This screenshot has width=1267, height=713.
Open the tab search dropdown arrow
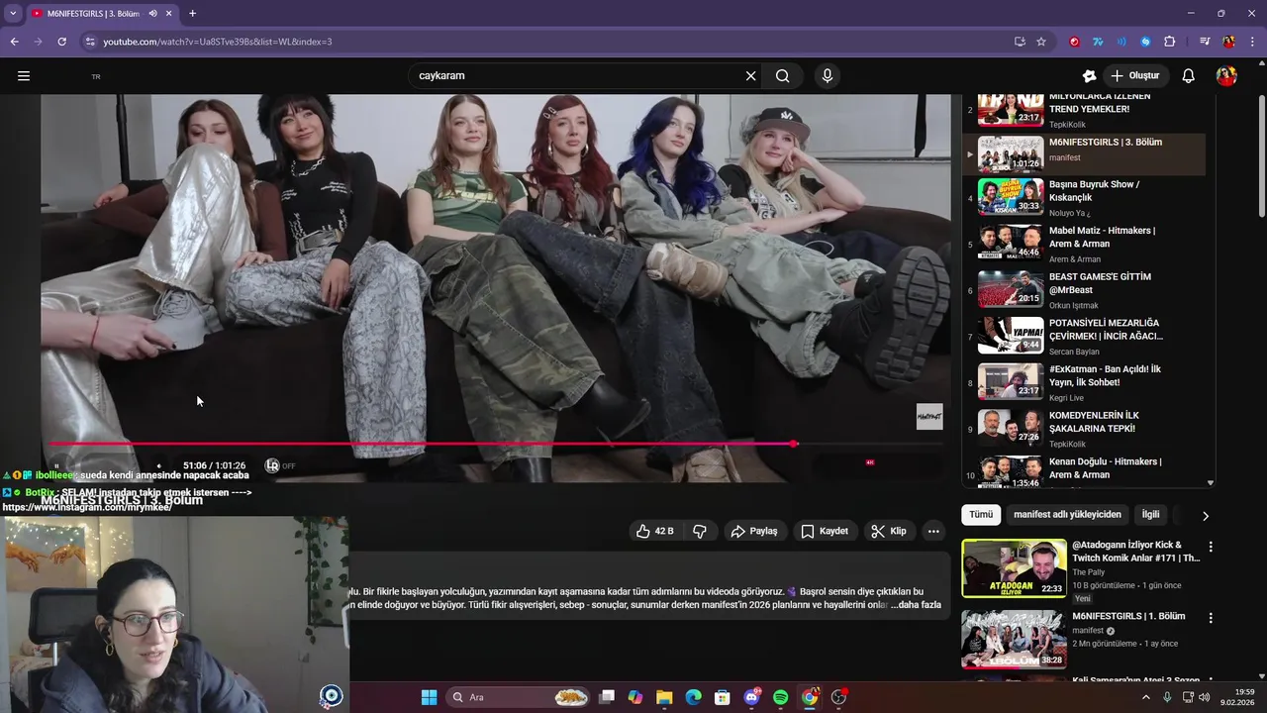12,13
